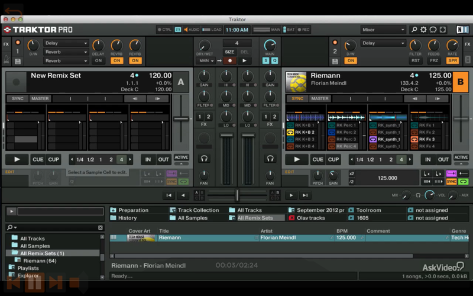Collapse Deck A advanced panel arrow under ACTIVE
The height and width of the screenshot is (296, 473).
[182, 164]
